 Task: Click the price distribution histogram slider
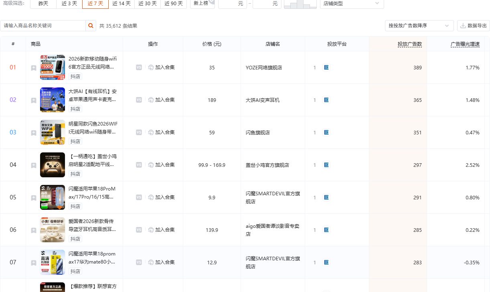[x=300, y=4]
